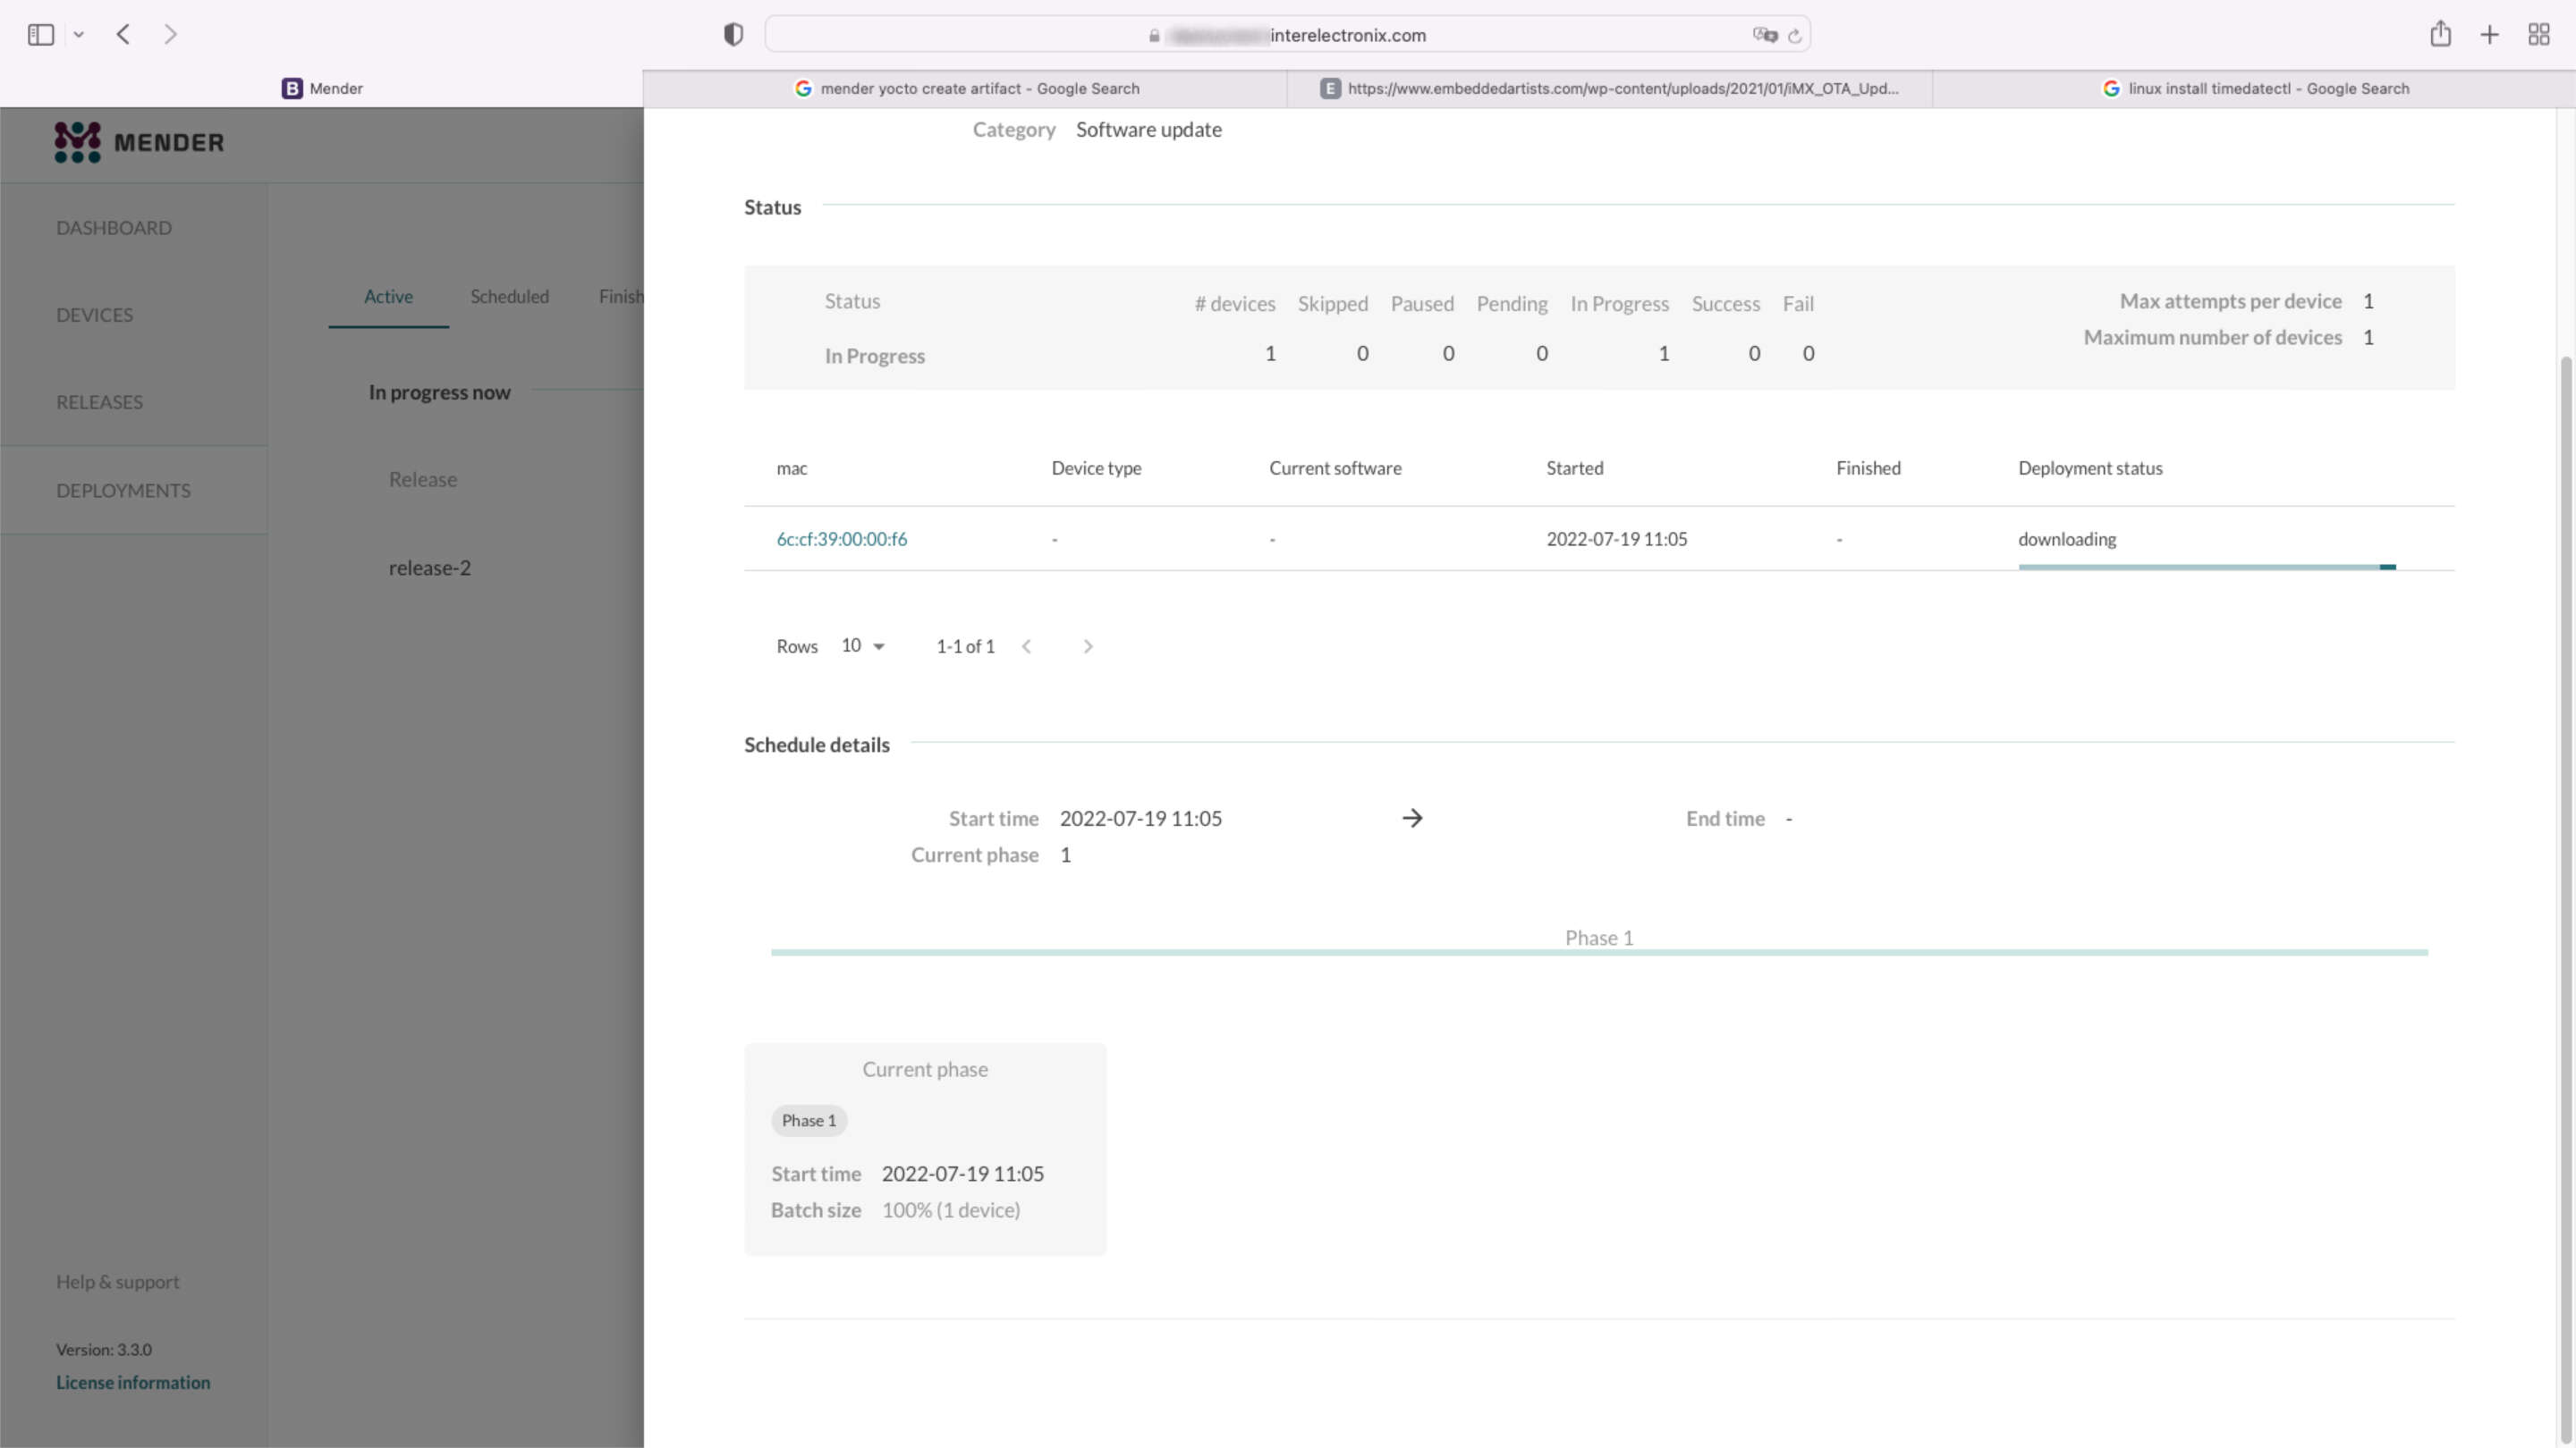The image size is (2576, 1448).
Task: Expand previous page navigation arrow
Action: pos(1024,645)
